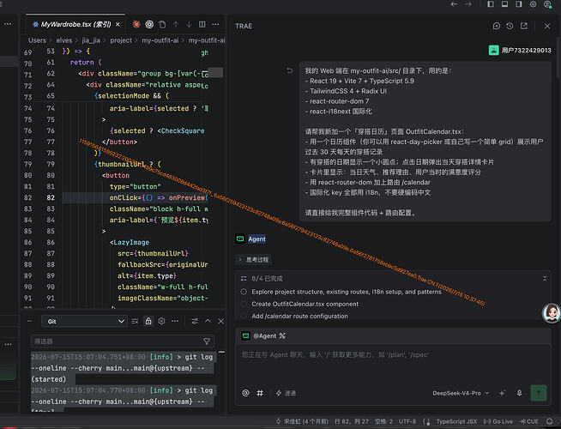This screenshot has height=429, width=561.
Task: Open the account avatar in title bar
Action: 547,4
